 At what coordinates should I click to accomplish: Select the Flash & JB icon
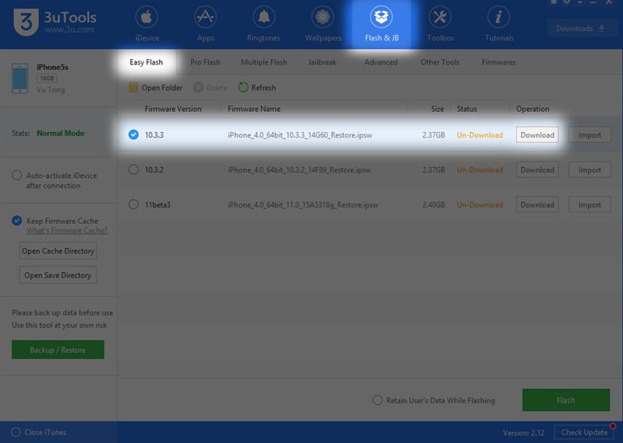coord(382,19)
